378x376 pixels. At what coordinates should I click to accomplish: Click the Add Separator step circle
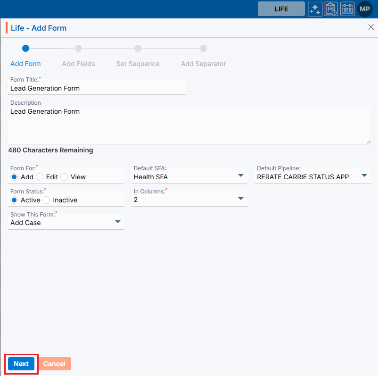click(203, 48)
